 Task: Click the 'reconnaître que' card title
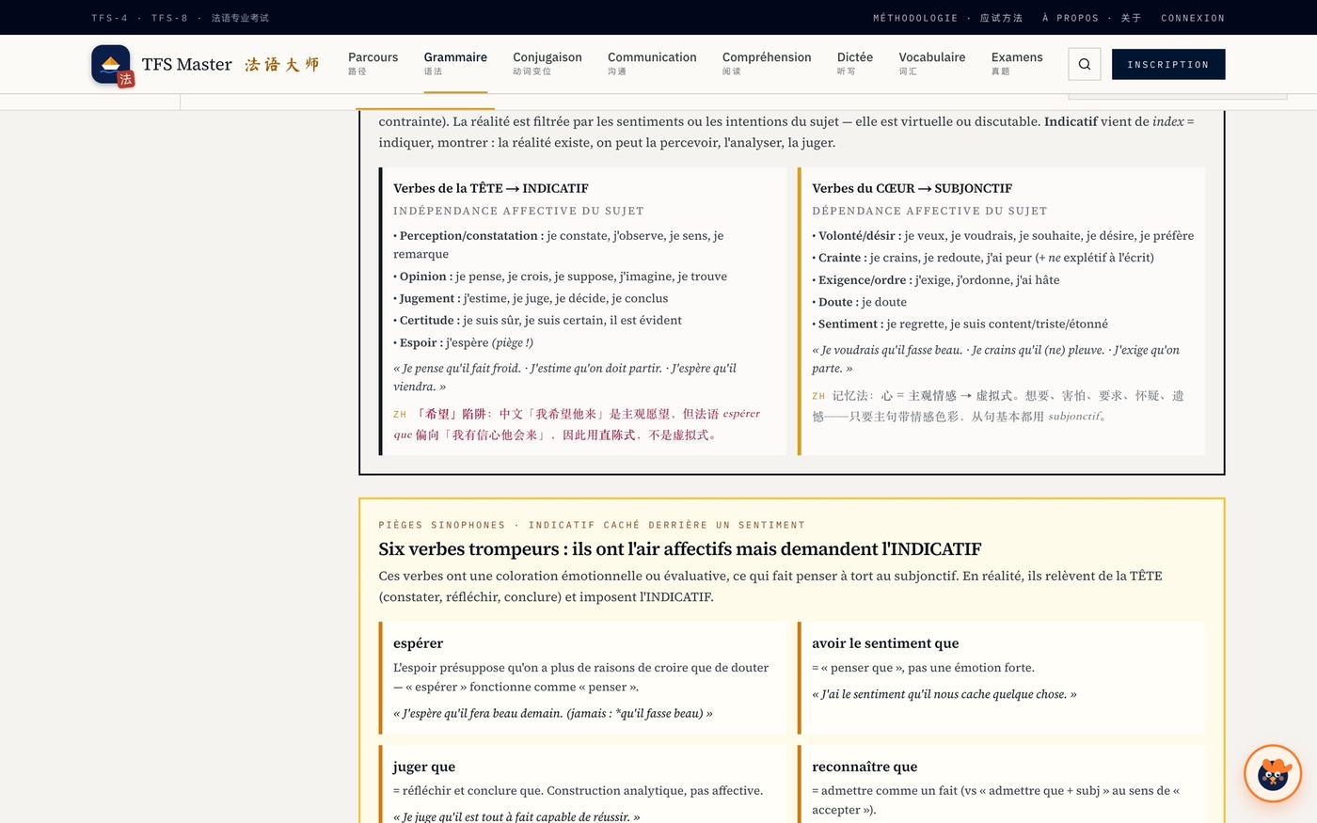[x=865, y=767]
